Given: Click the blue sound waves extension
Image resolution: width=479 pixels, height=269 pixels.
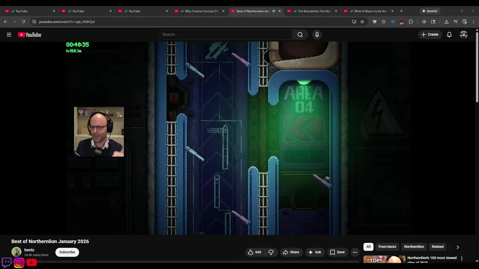Looking at the screenshot, I should click(x=393, y=22).
